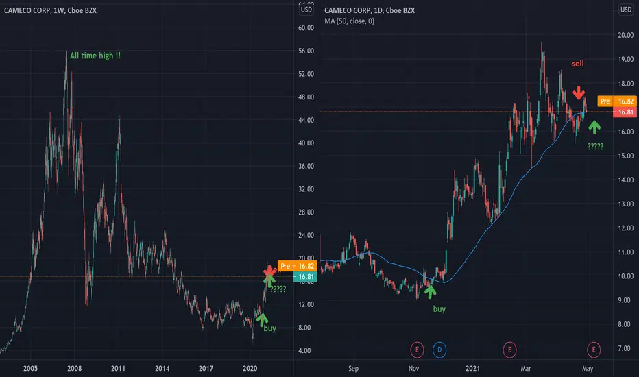This screenshot has height=377, width=639.
Task: Click the Sep label on the daily time axis
Action: [353, 369]
